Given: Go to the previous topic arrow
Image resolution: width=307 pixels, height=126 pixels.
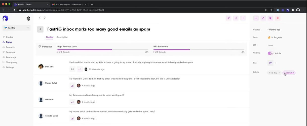Looking at the screenshot, I should coord(40,18).
